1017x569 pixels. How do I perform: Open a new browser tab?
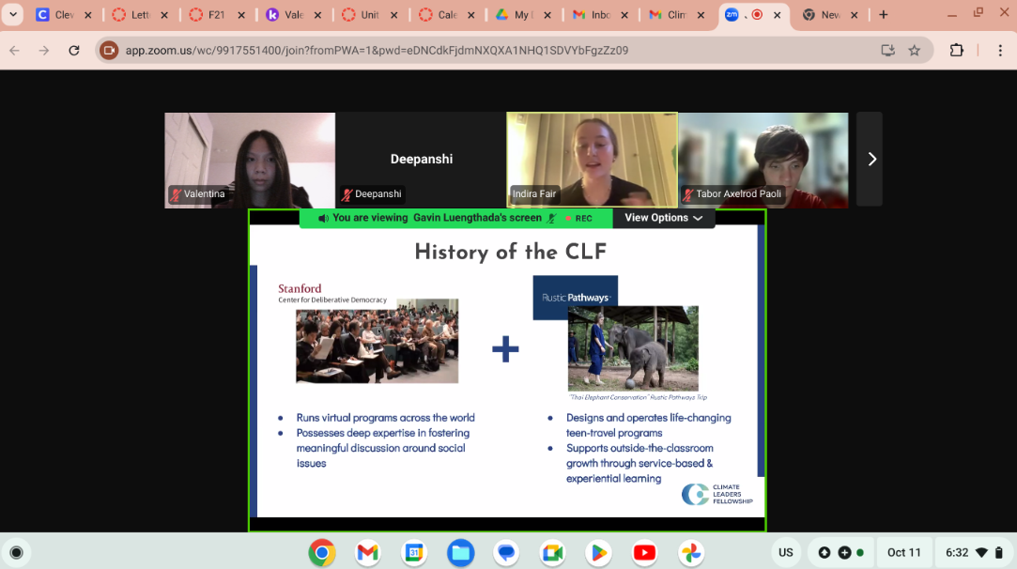click(884, 14)
